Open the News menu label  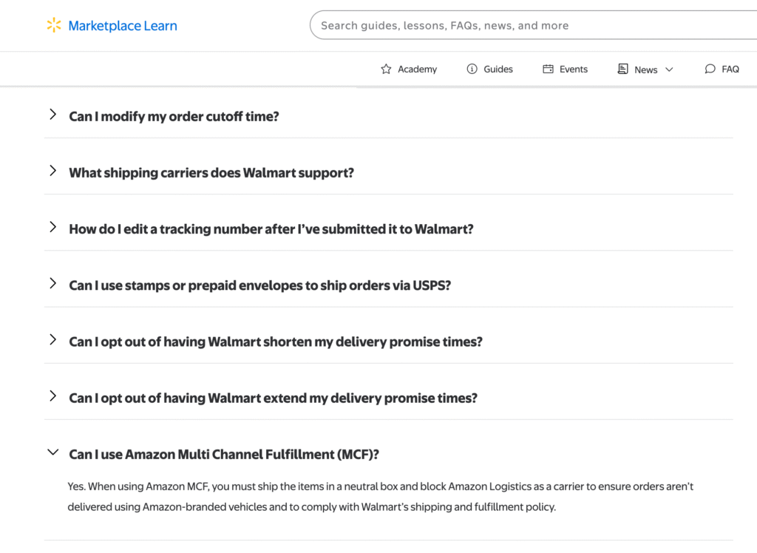(x=646, y=70)
